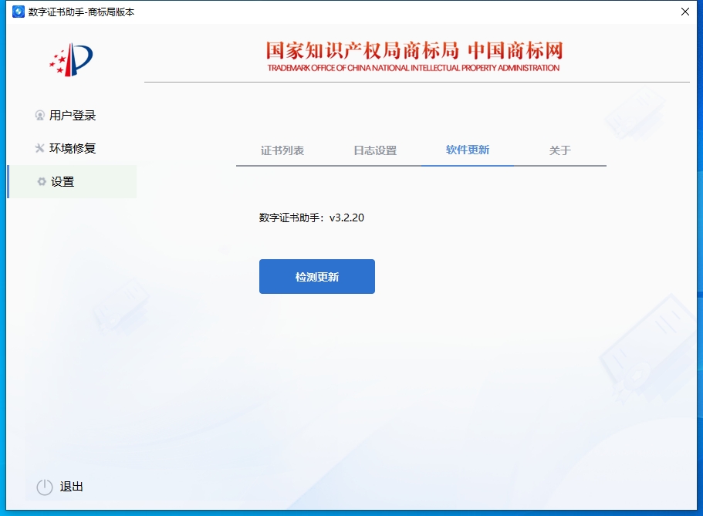
Task: Select the 设置 settings sidebar item
Action: 73,181
